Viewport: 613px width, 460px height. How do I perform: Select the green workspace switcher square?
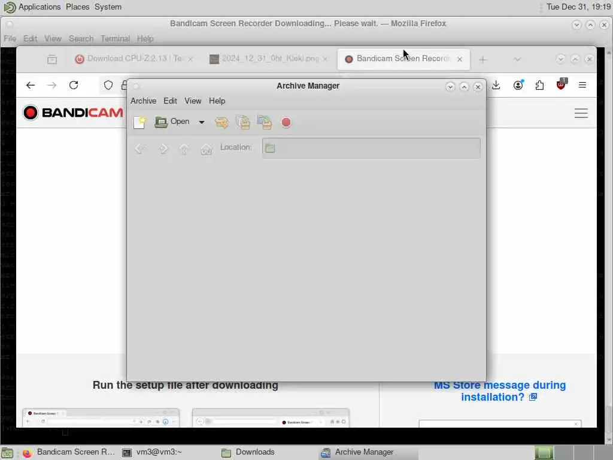click(544, 453)
